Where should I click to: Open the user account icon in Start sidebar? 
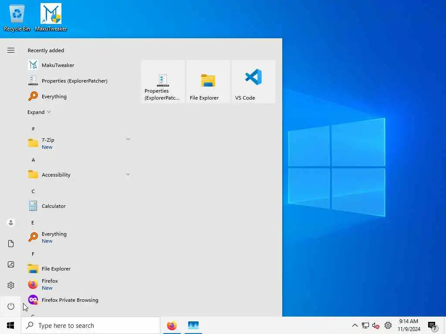[x=11, y=222]
